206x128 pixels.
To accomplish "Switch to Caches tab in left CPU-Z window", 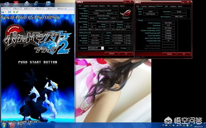I will click(86, 6).
